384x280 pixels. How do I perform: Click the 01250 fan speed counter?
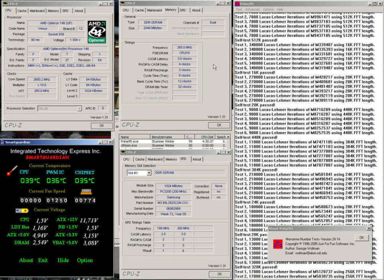point(56,200)
